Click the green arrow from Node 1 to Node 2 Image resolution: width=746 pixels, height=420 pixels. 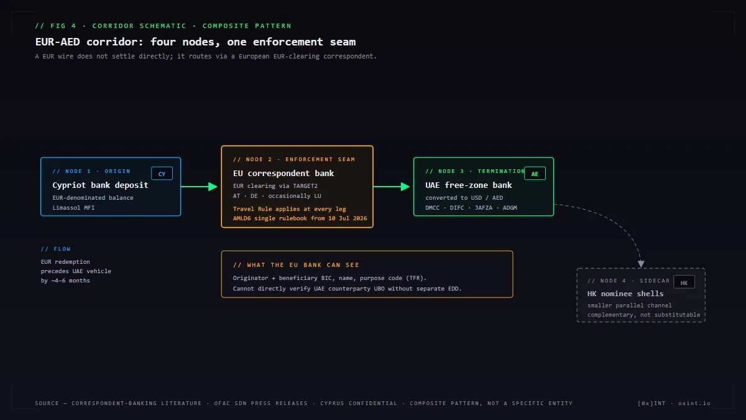click(200, 187)
